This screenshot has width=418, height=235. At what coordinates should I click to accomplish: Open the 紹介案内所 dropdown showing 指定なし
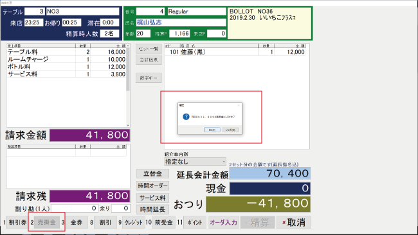195,162
